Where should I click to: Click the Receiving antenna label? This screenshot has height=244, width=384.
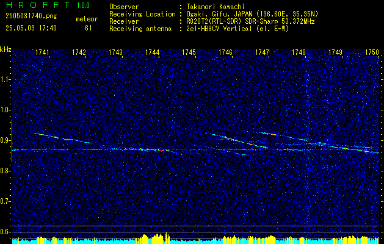140,29
